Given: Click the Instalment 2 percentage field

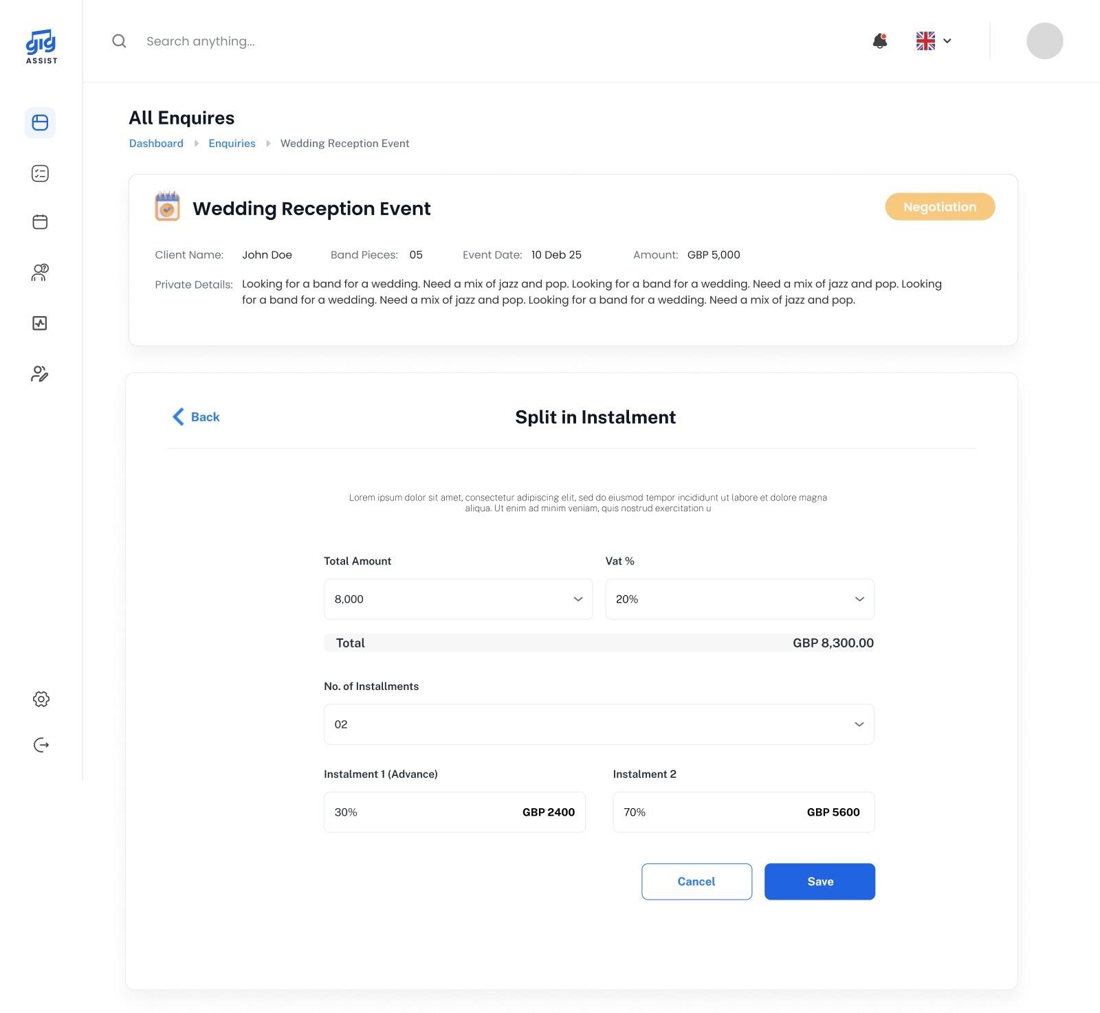Looking at the screenshot, I should point(744,812).
